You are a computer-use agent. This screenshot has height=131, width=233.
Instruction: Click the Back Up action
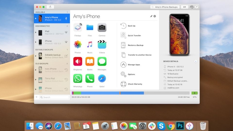[x=128, y=26]
